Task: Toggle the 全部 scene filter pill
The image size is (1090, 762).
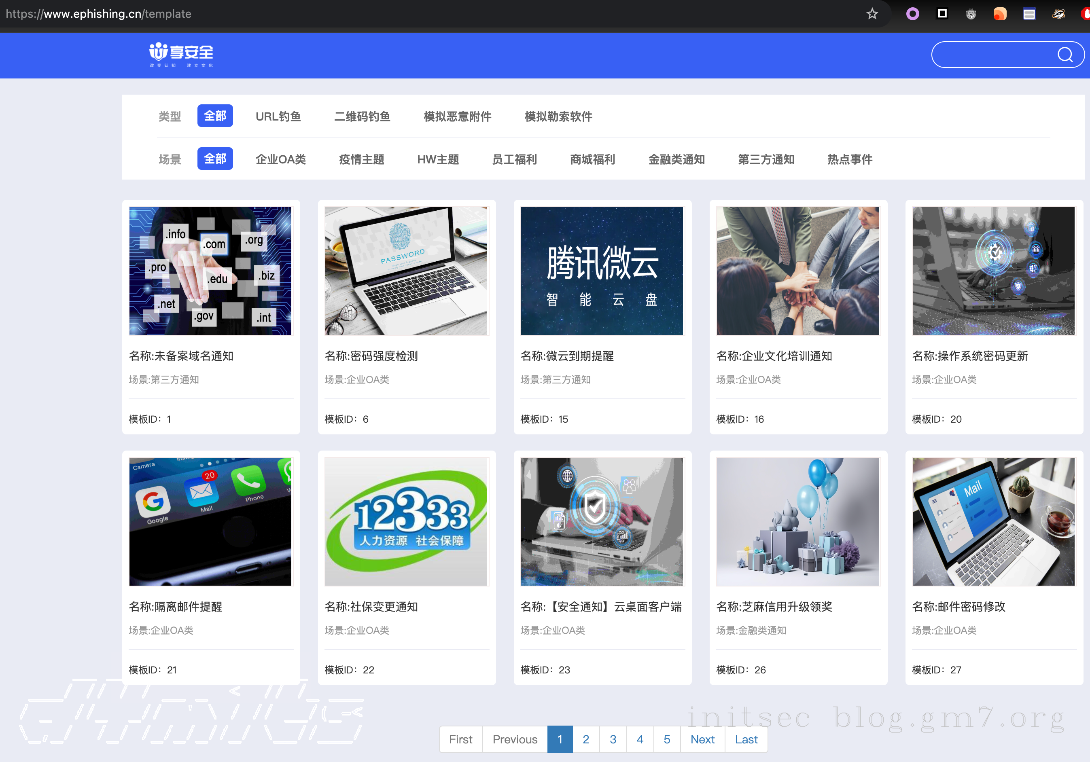Action: tap(215, 159)
